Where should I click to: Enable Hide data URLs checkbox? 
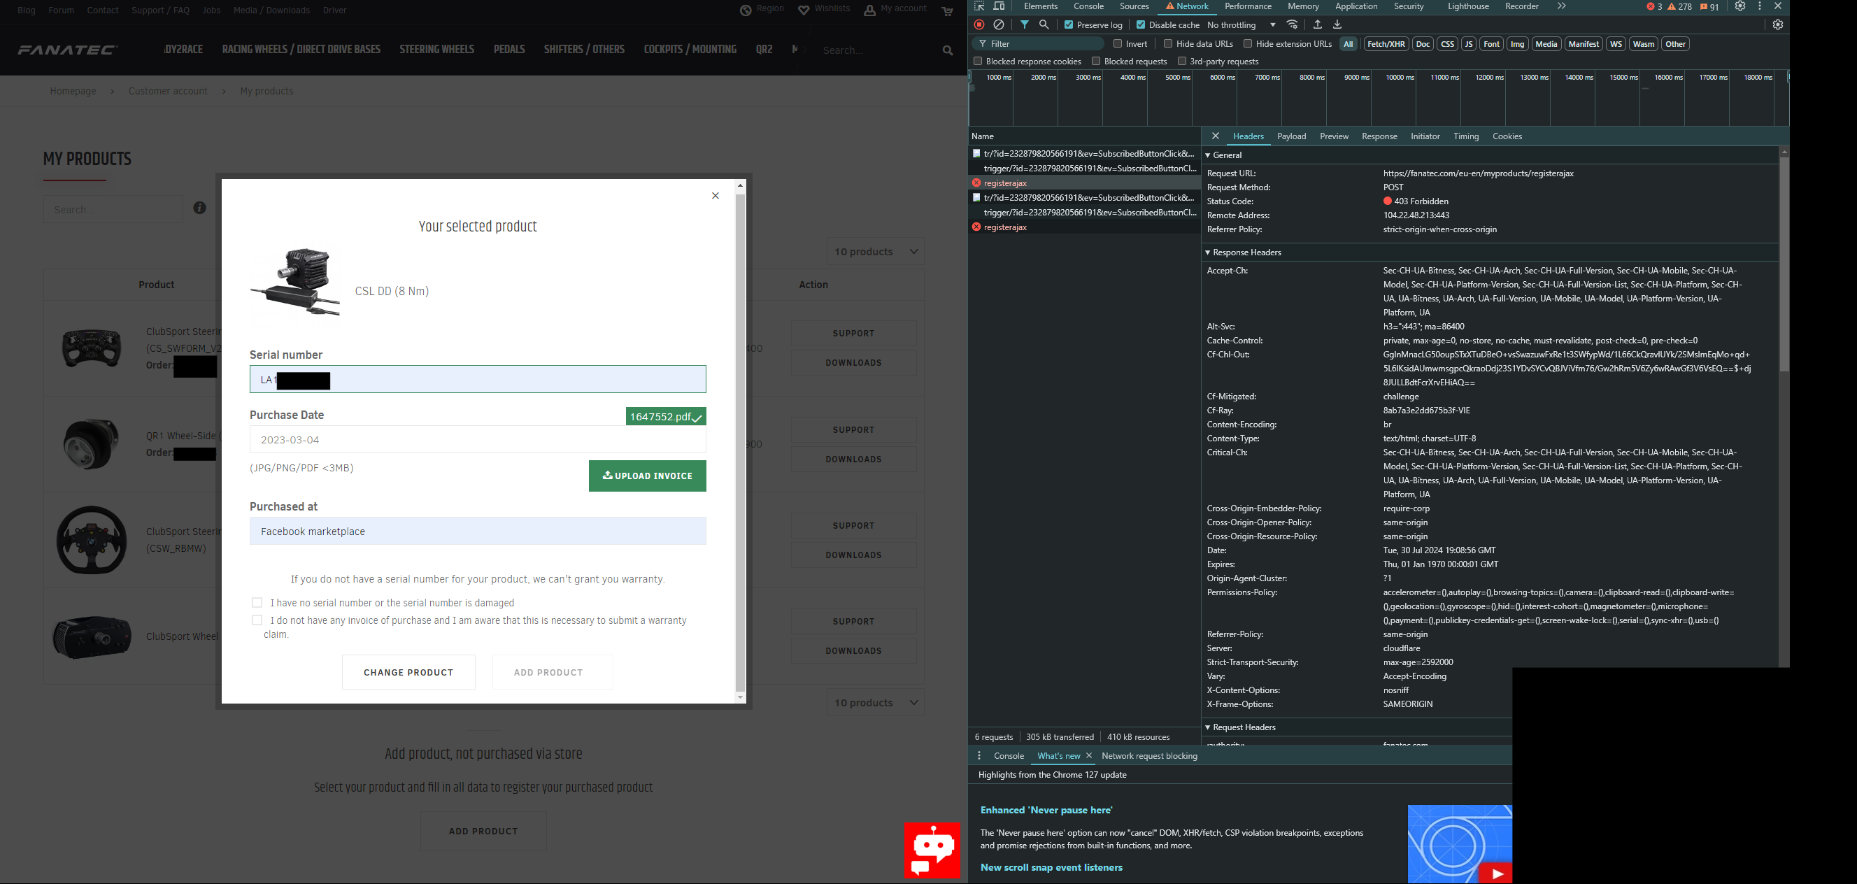click(x=1168, y=44)
